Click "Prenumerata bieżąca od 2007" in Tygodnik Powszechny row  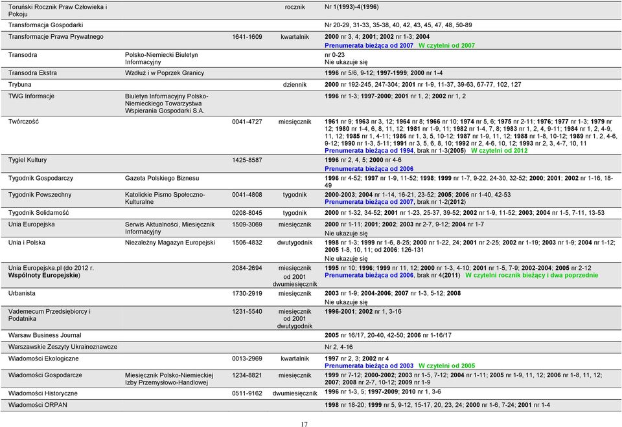click(369, 202)
